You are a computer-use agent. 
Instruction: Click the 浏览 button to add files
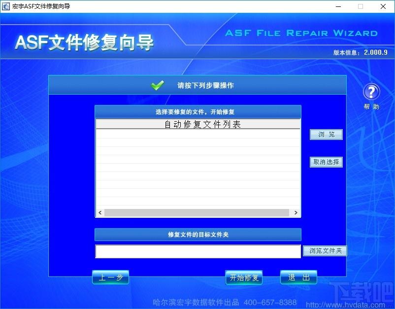[x=326, y=135]
